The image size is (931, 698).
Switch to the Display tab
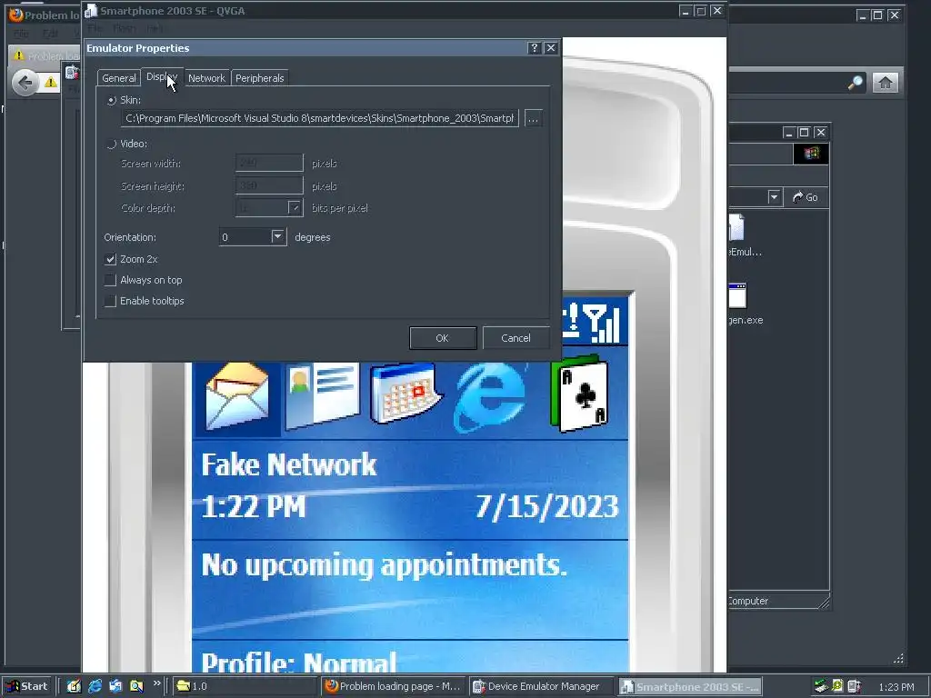[162, 76]
